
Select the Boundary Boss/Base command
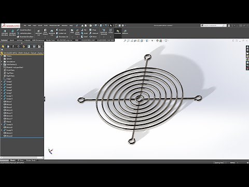[25, 37]
